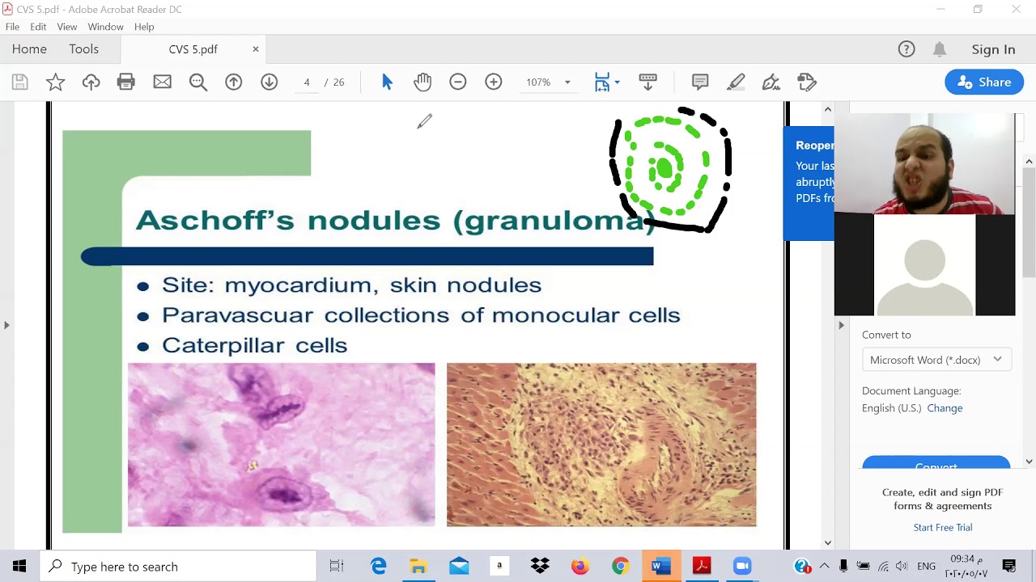Open the Windows Start menu
This screenshot has width=1036, height=582.
coord(19,566)
